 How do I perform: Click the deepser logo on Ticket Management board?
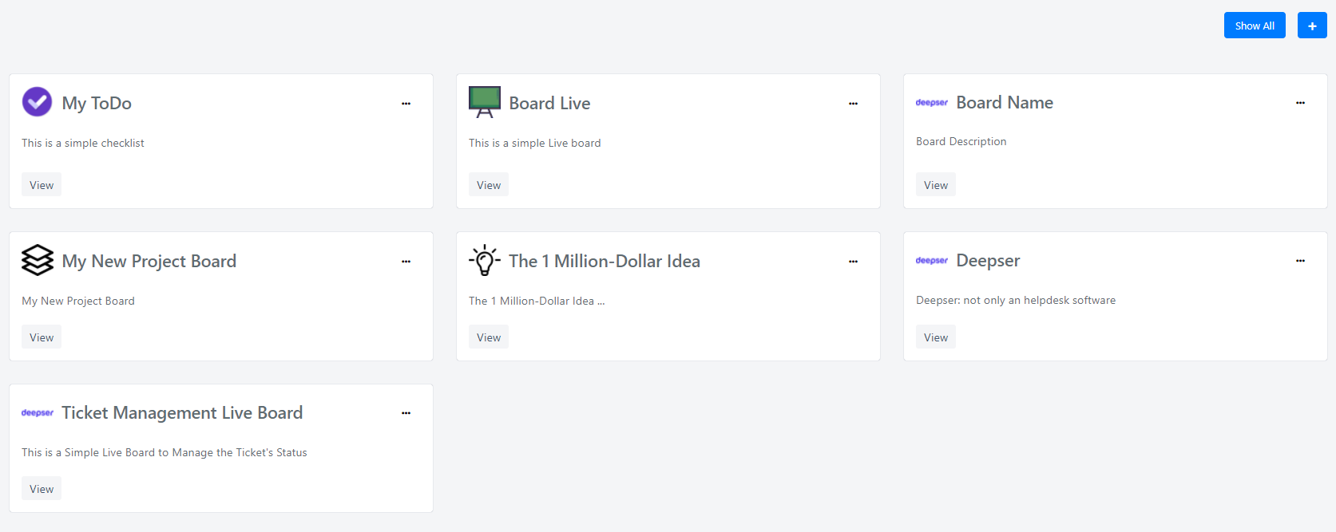pyautogui.click(x=38, y=412)
